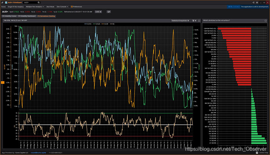Click the 1Y VRP bar label
Image resolution: width=270 pixels, height=155 pixels.
pyautogui.click(x=214, y=85)
